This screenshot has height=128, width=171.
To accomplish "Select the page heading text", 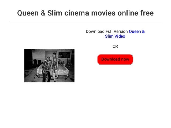I will pyautogui.click(x=85, y=13).
